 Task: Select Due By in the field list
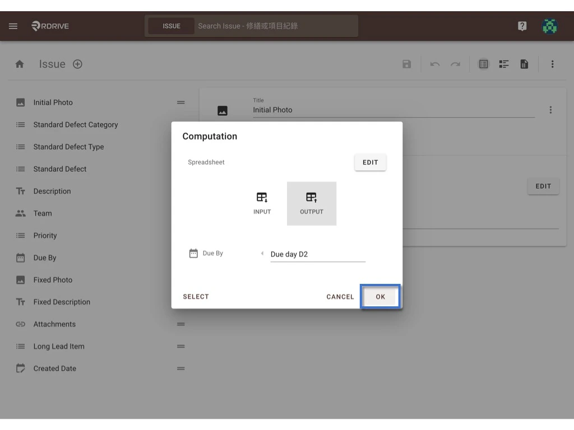click(x=45, y=258)
